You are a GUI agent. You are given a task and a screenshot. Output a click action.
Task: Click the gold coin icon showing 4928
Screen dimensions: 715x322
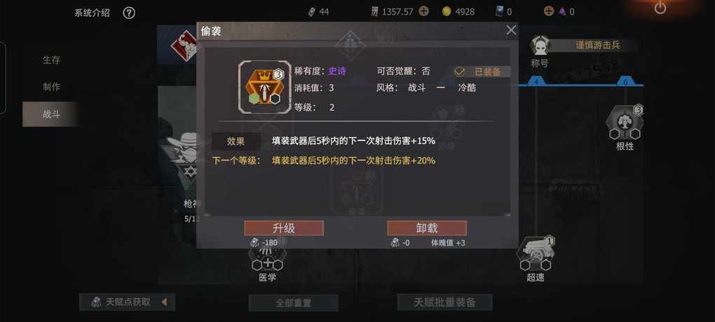pyautogui.click(x=447, y=12)
